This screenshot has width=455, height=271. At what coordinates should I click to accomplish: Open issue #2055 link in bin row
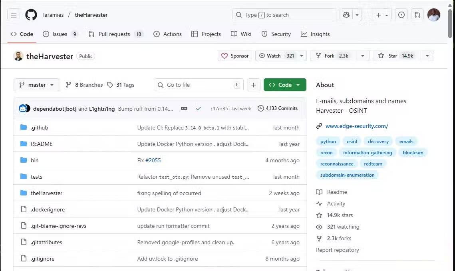[x=153, y=160]
